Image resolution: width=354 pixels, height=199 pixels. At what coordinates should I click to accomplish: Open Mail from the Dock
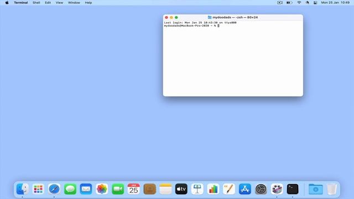[x=86, y=189]
